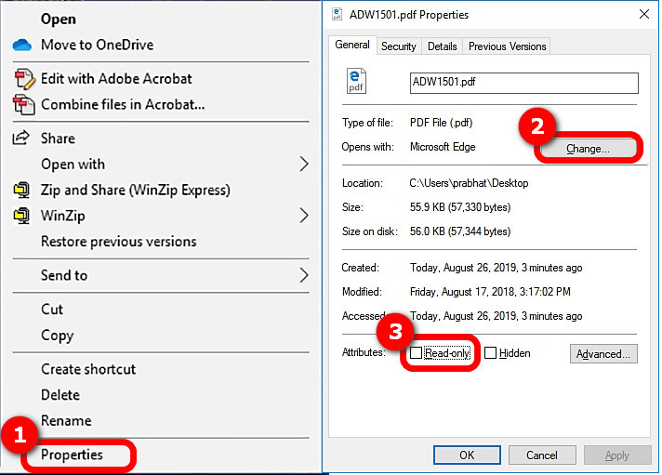
Task: Open the Advanced... attributes button
Action: click(603, 353)
